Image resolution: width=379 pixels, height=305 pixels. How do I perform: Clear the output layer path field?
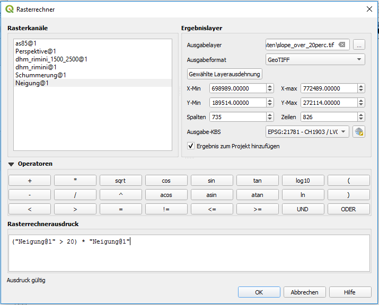tap(342, 45)
